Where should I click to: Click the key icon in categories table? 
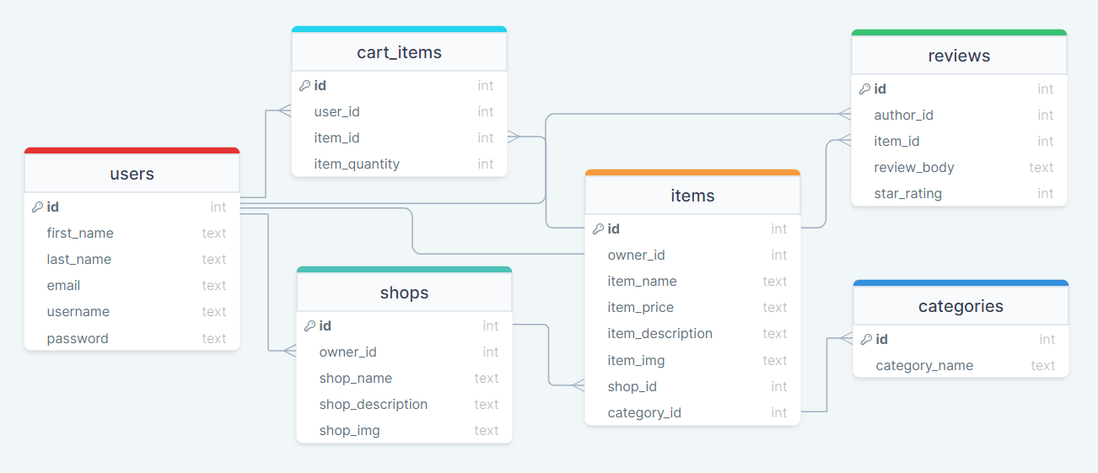pos(866,339)
